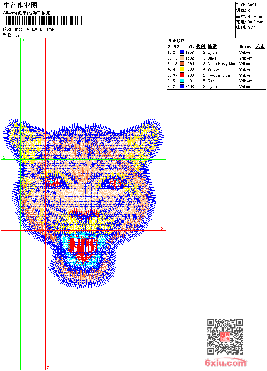Select the stitch count value 6891
The width and height of the screenshot is (267, 371).
[x=252, y=5]
